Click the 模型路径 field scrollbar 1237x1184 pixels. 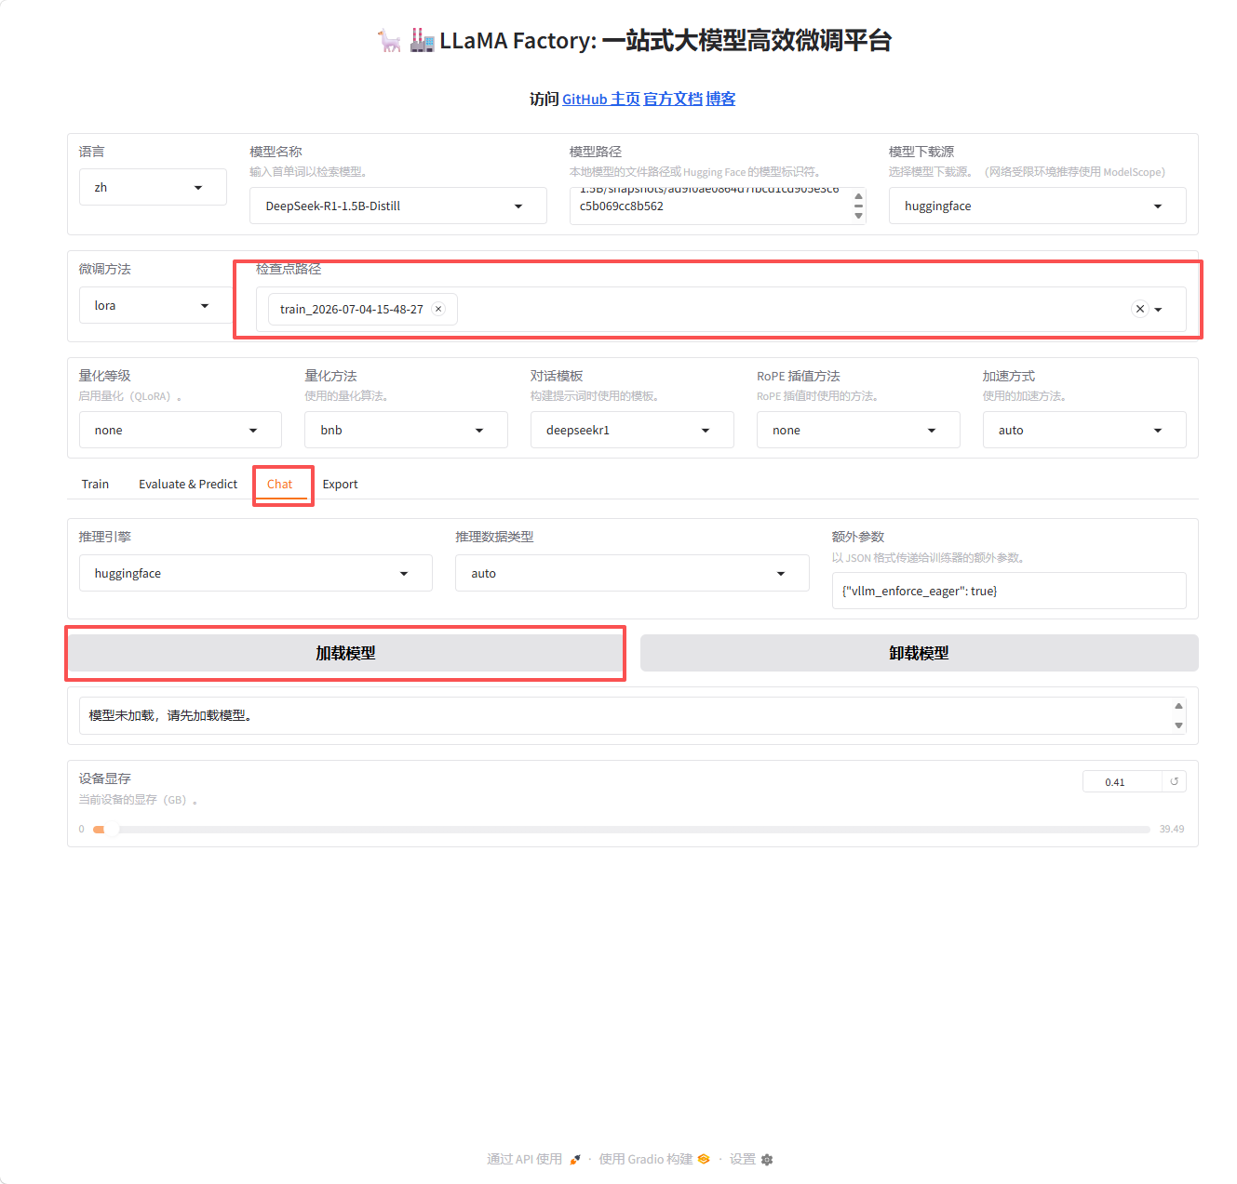tap(858, 206)
